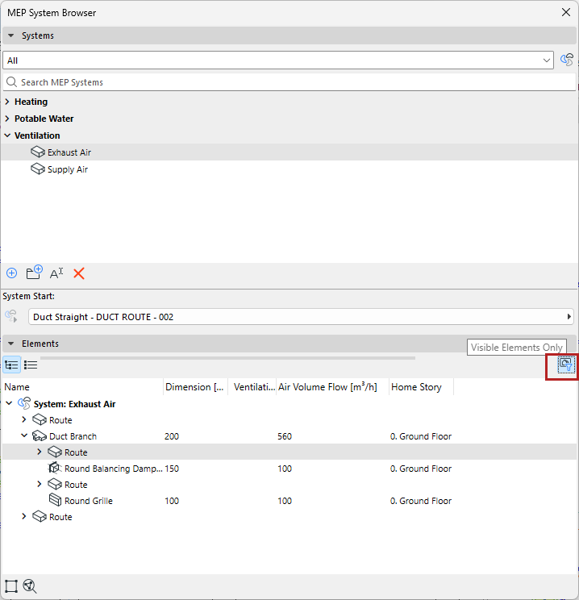Switch to hierarchical tree view mode
Screen dimensions: 579x600
click(x=11, y=365)
